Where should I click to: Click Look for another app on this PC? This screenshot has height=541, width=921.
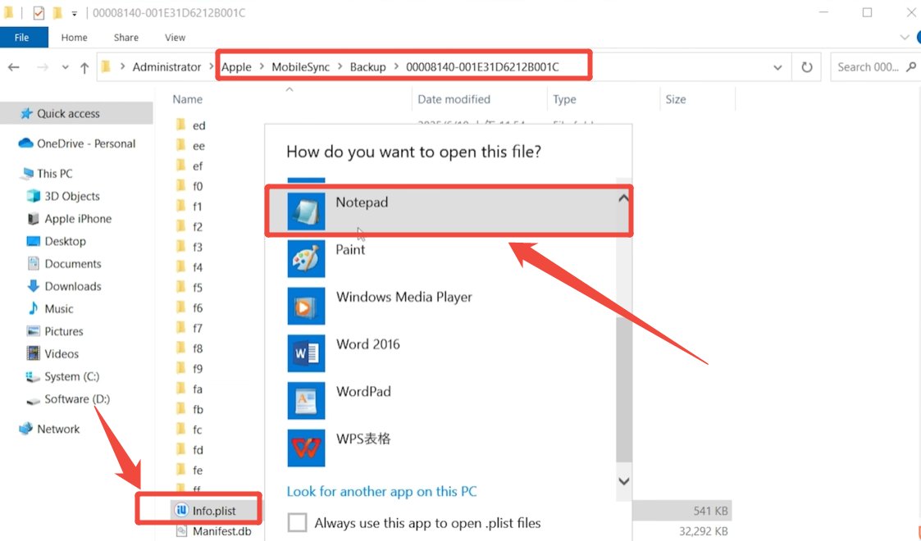pyautogui.click(x=382, y=491)
